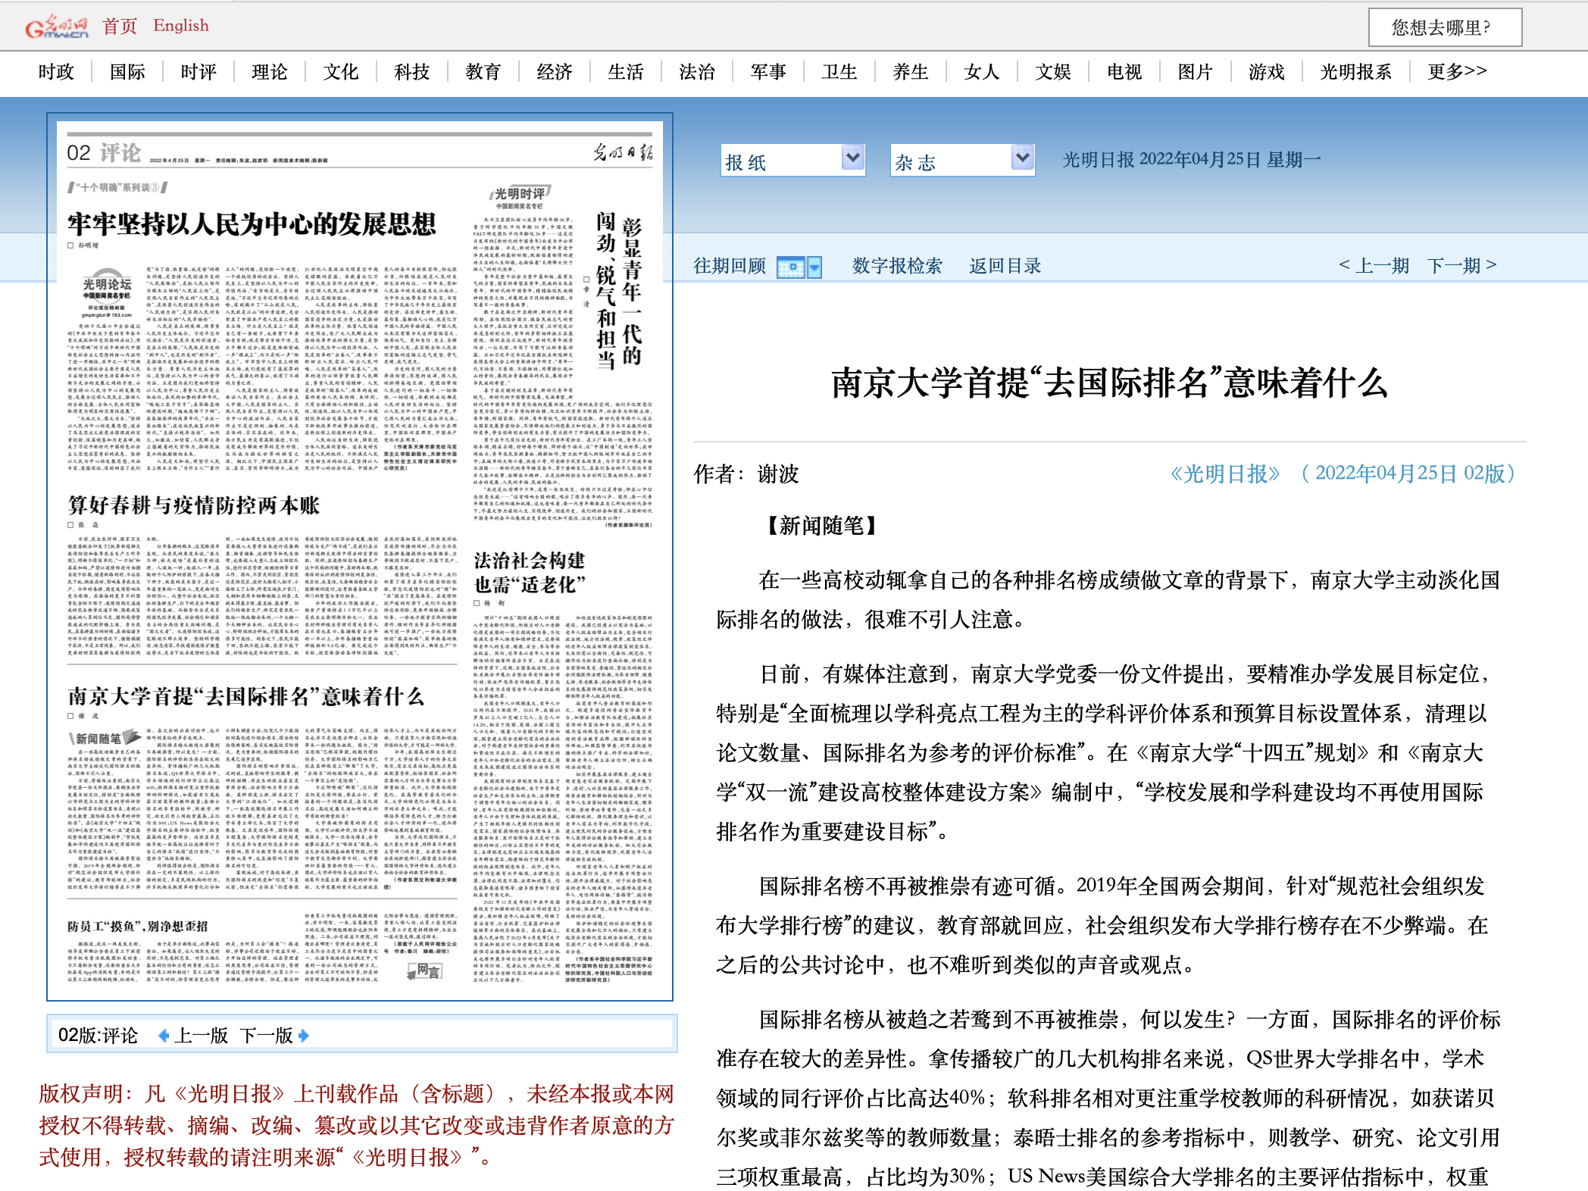Open article 南京大学首提去国际排名 on page image
The image size is (1588, 1191).
[245, 696]
